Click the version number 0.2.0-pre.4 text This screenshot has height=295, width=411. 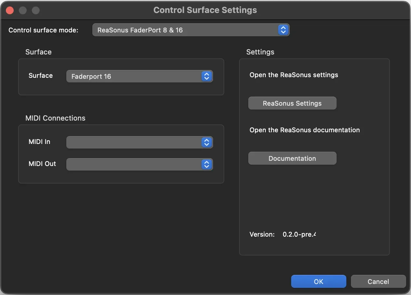coord(299,234)
